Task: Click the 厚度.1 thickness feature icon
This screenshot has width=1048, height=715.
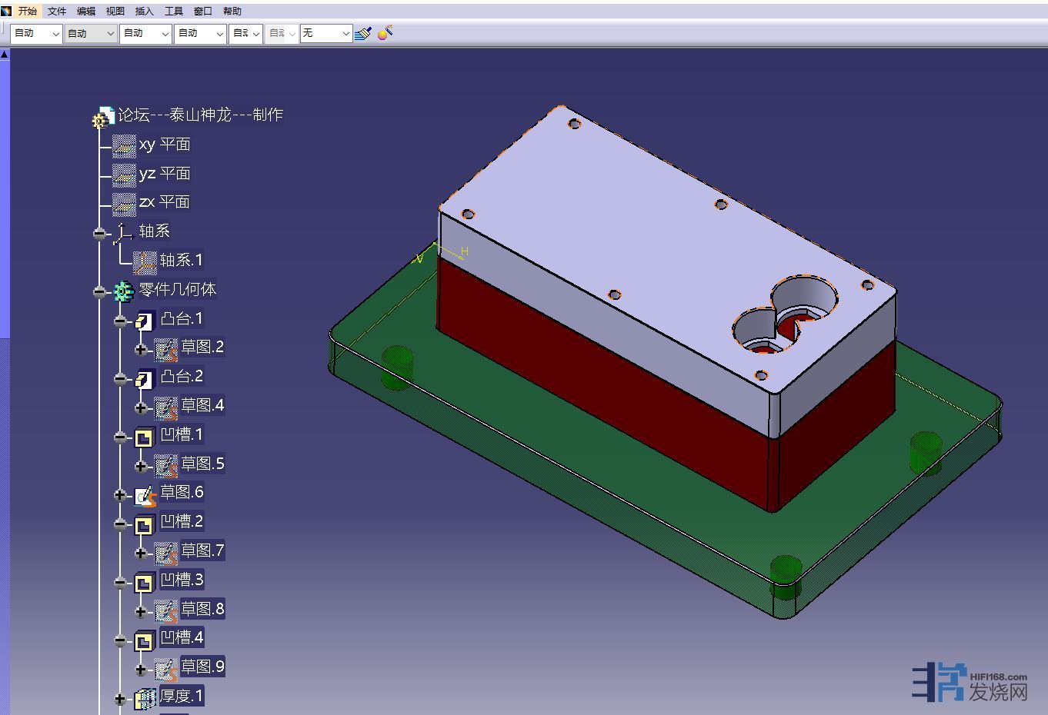Action: click(x=145, y=698)
